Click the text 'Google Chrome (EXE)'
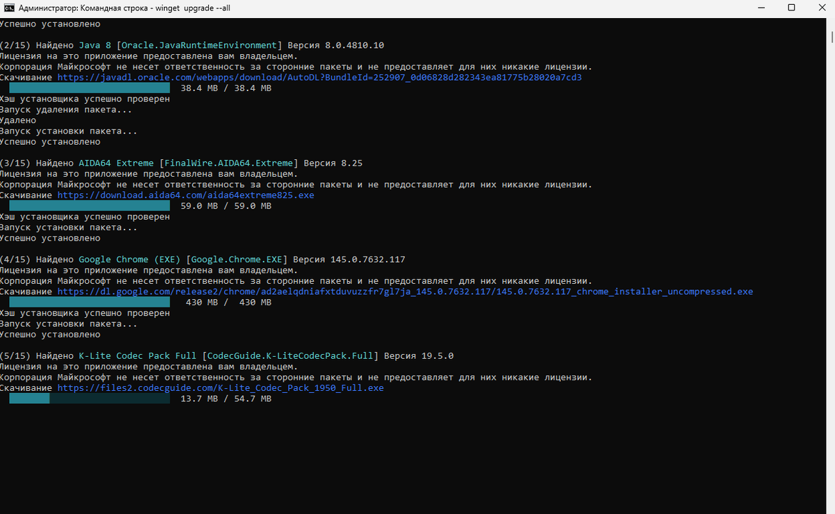The image size is (835, 514). click(129, 259)
